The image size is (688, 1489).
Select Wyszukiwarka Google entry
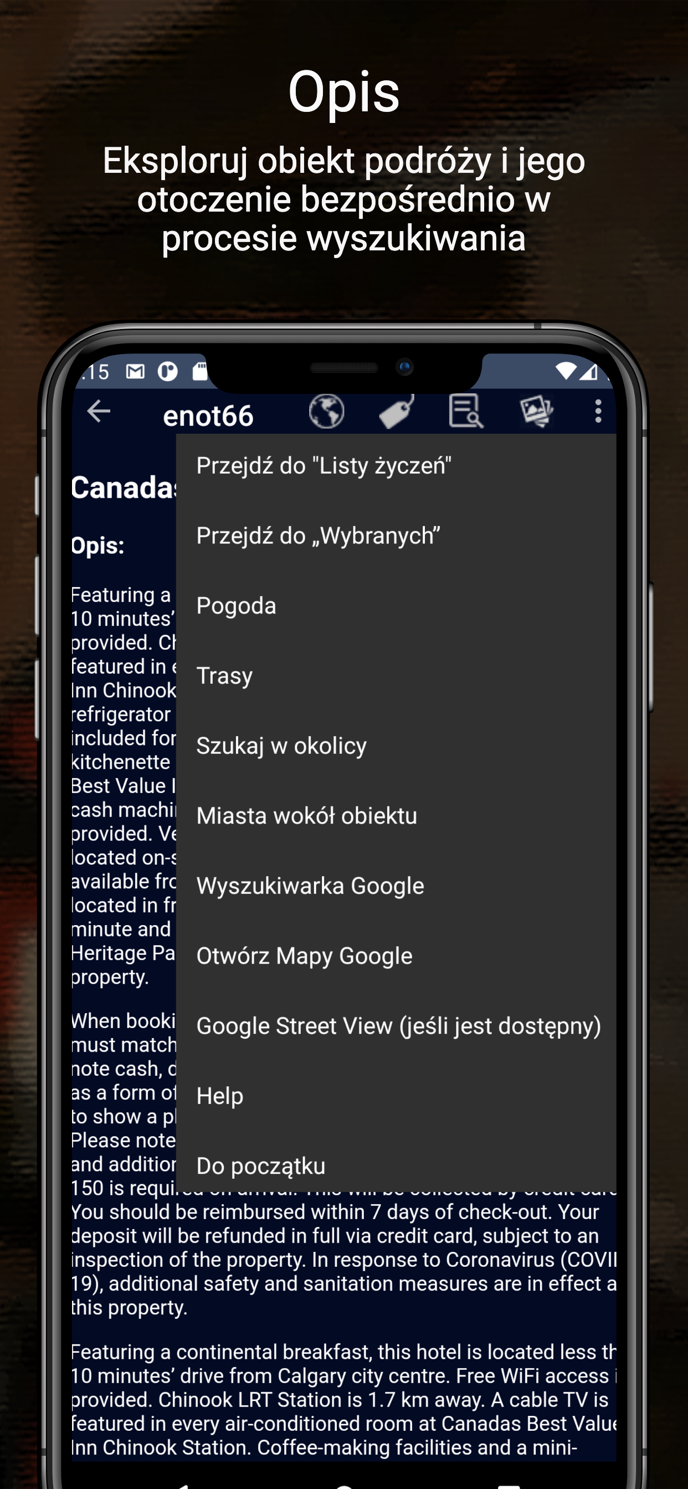coord(396,886)
